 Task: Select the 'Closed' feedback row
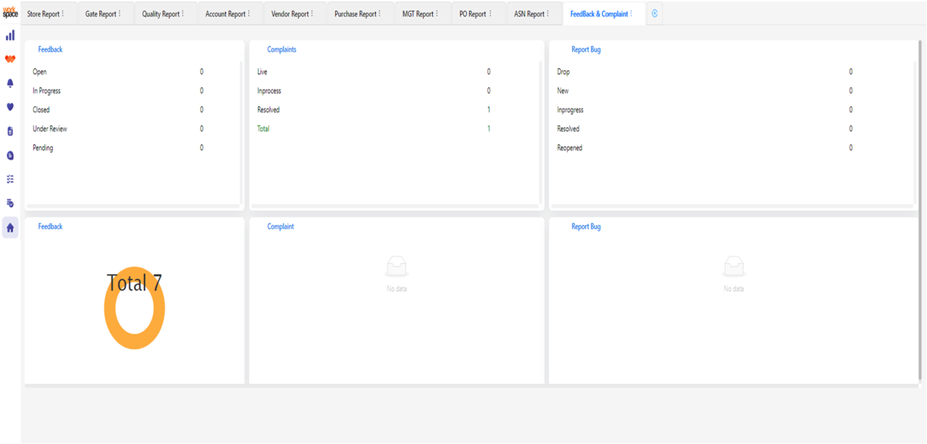[133, 110]
